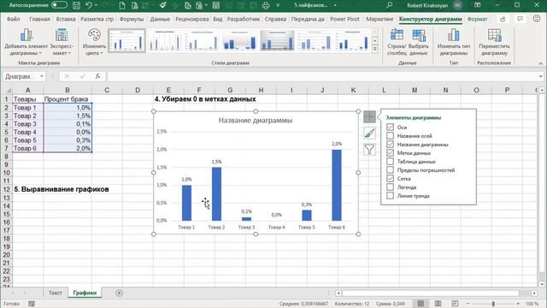Click the comments speech bubble icon
This screenshot has width=547, height=308.
tap(521, 19)
